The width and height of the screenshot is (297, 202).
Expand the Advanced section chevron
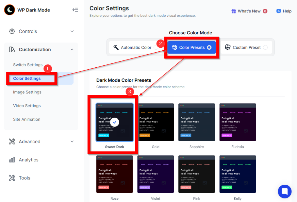pyautogui.click(x=72, y=142)
